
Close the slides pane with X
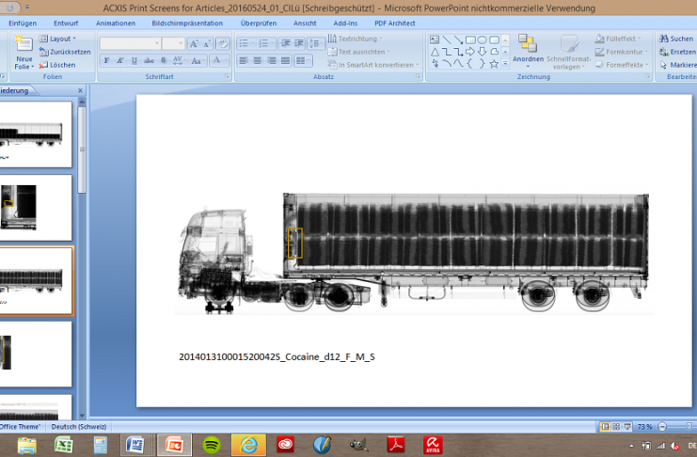coord(80,91)
